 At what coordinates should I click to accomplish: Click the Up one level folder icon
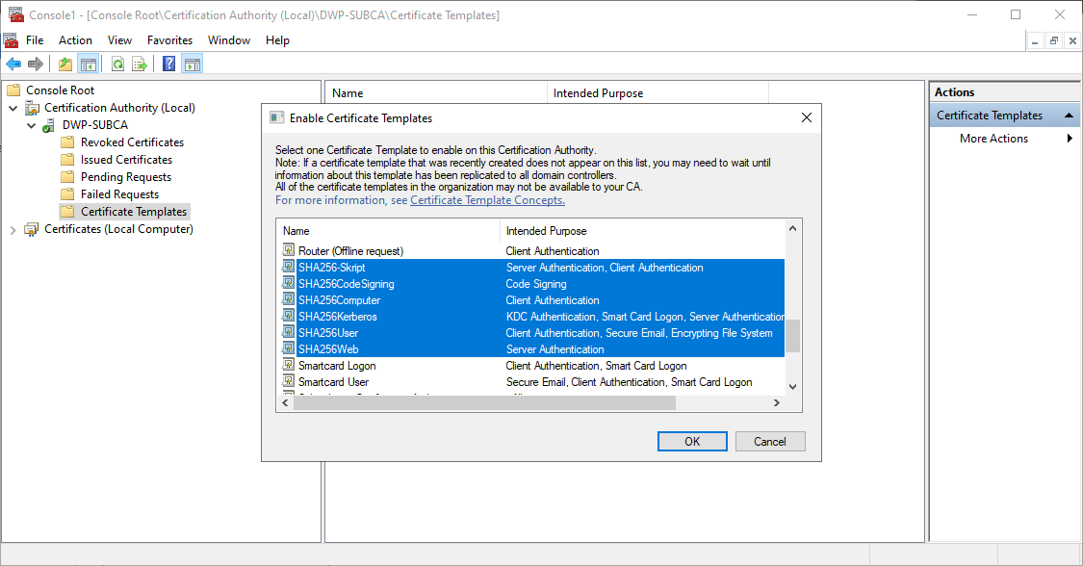pyautogui.click(x=64, y=64)
